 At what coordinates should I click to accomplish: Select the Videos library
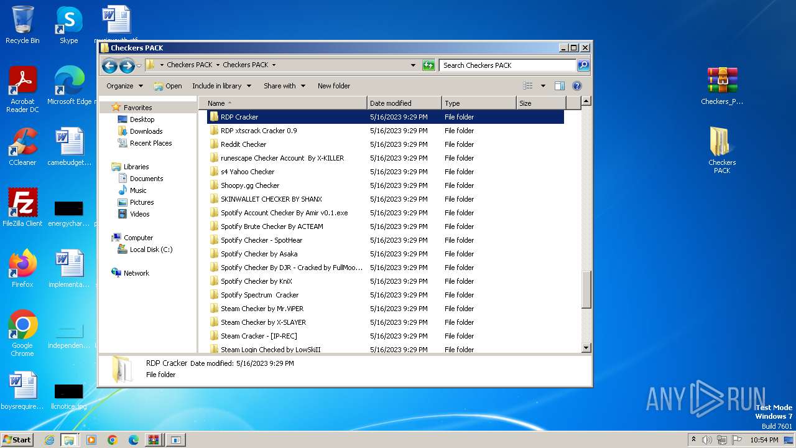[x=139, y=214]
